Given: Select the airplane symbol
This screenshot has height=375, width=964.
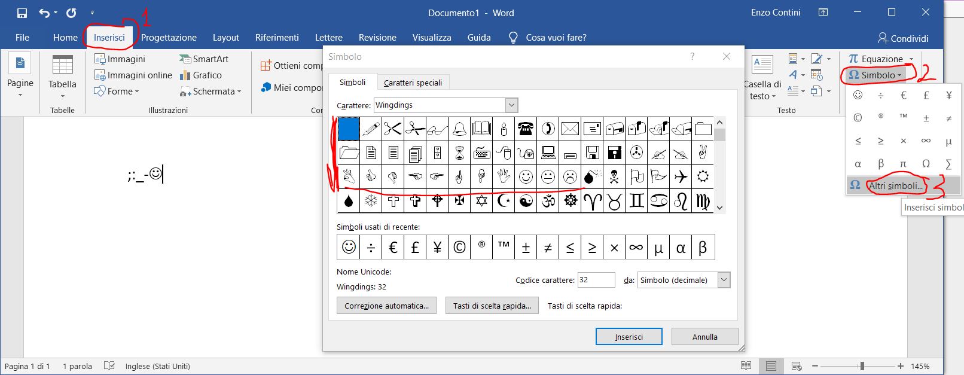Looking at the screenshot, I should (681, 176).
